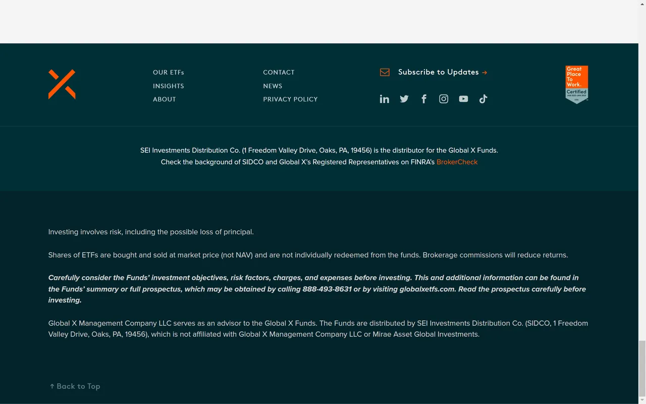Click the YouTube channel icon

[x=463, y=98]
